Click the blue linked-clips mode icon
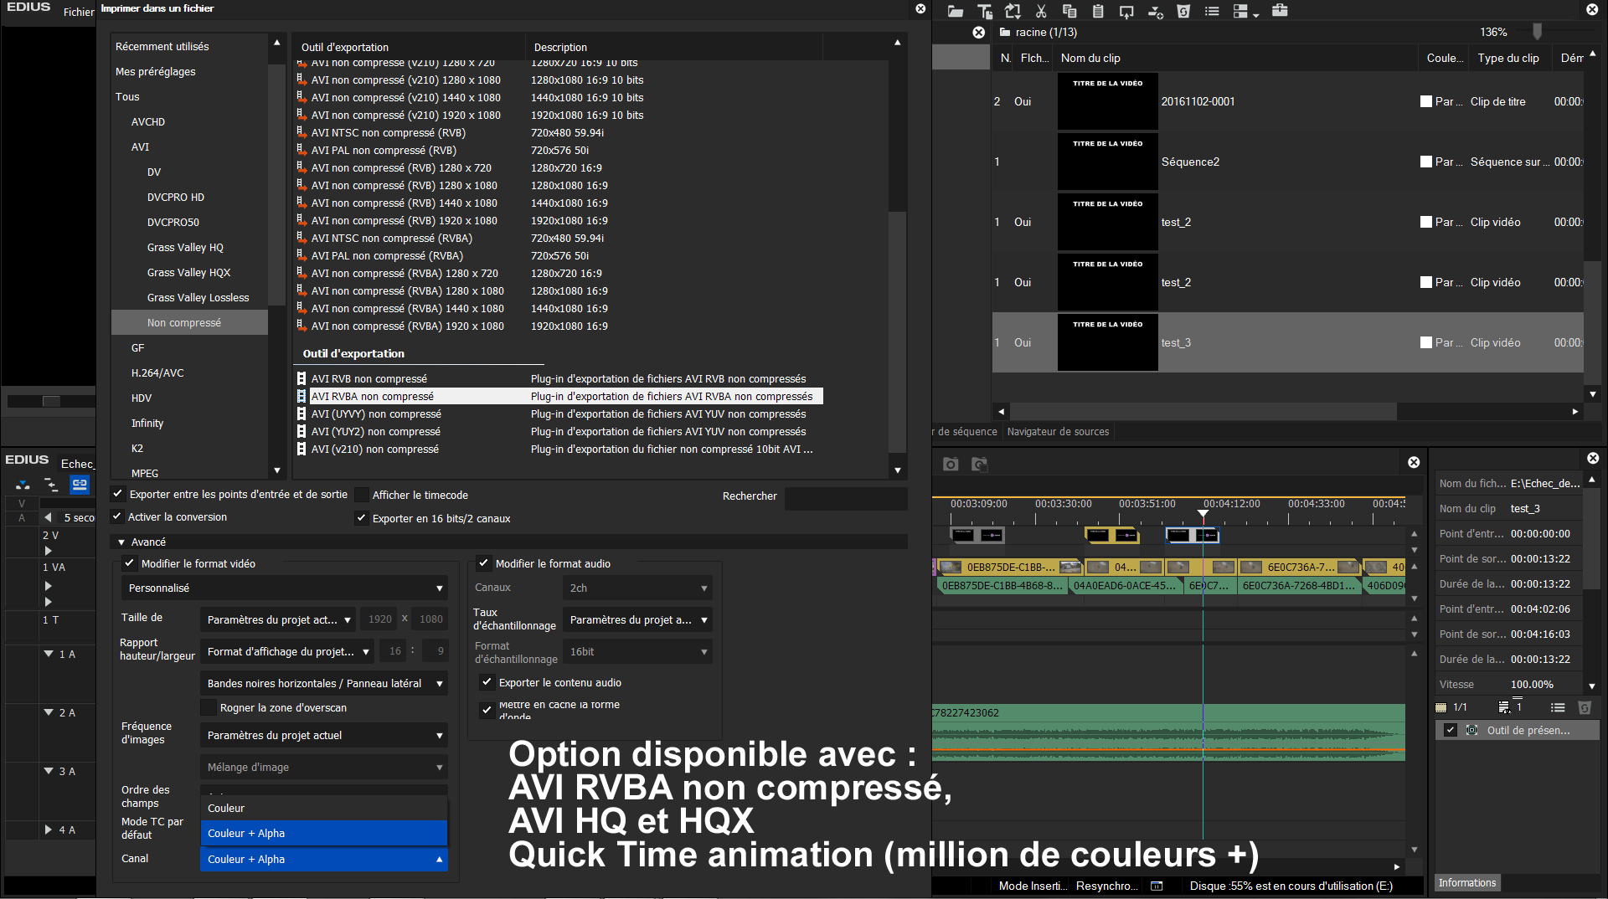Image resolution: width=1608 pixels, height=899 pixels. tap(80, 484)
